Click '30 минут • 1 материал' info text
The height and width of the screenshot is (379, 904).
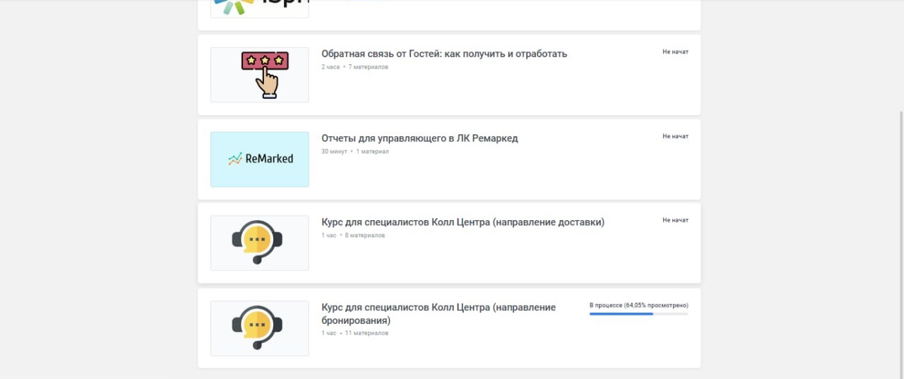point(355,152)
